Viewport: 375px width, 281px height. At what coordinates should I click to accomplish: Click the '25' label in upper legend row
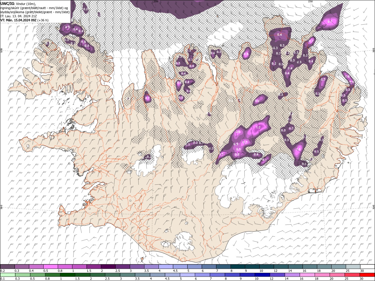(347, 271)
